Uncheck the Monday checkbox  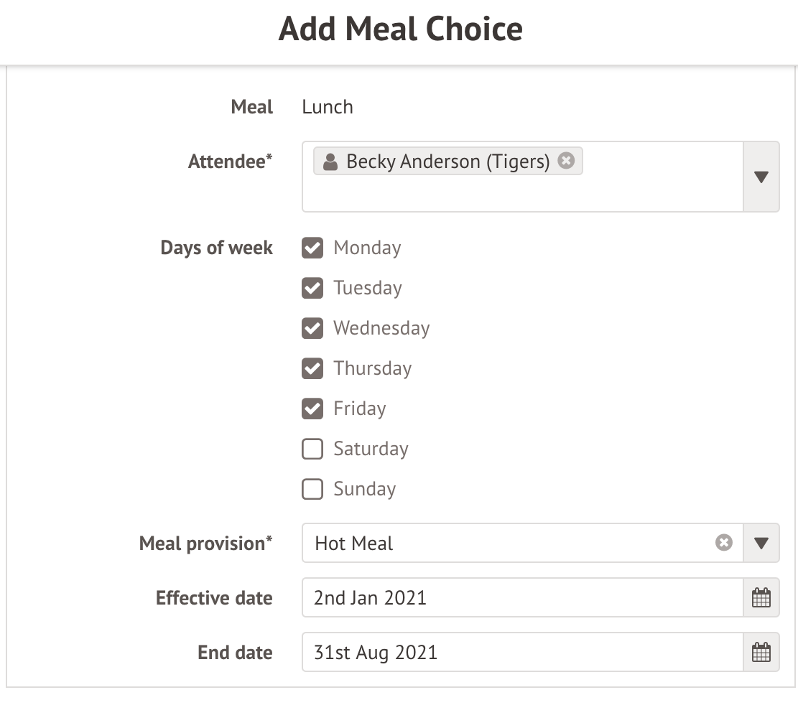pos(312,248)
